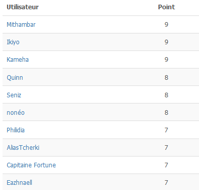199x190 pixels.
Task: Select Philidia's score of 7
Action: (x=166, y=130)
